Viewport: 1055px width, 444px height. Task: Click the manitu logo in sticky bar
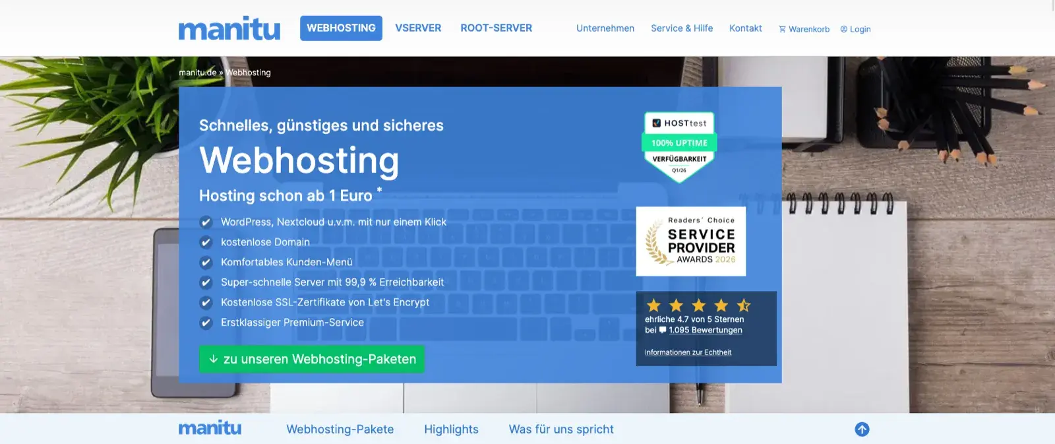210,428
